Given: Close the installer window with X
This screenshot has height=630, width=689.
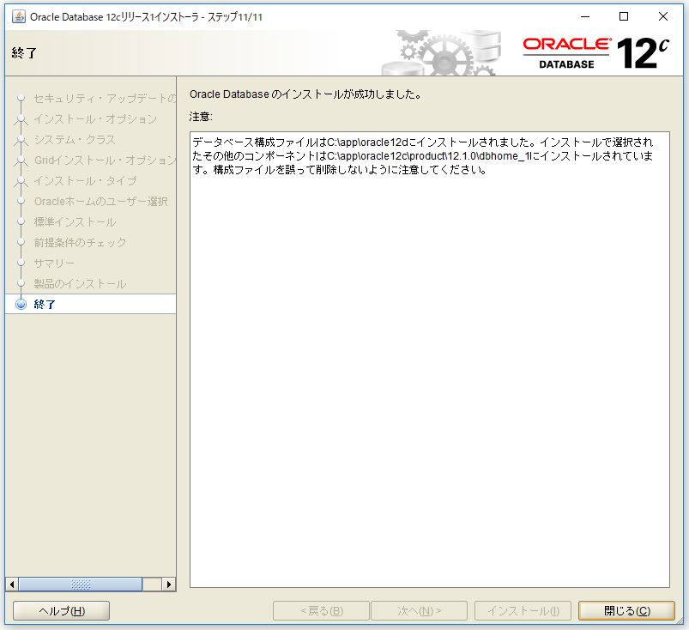Looking at the screenshot, I should pyautogui.click(x=663, y=16).
